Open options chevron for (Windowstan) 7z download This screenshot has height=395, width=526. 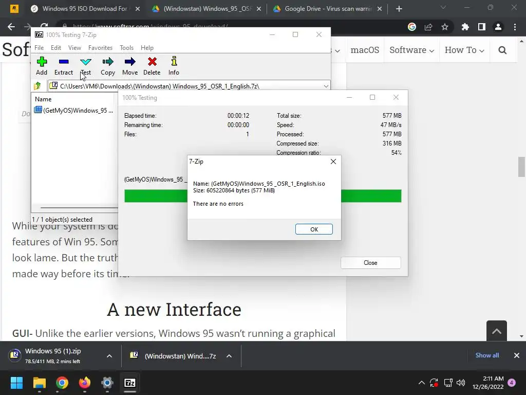(229, 356)
